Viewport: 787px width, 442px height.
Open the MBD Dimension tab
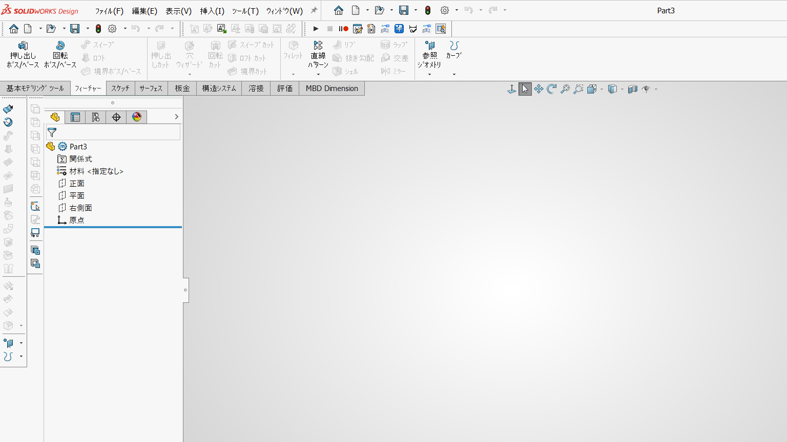coord(332,89)
